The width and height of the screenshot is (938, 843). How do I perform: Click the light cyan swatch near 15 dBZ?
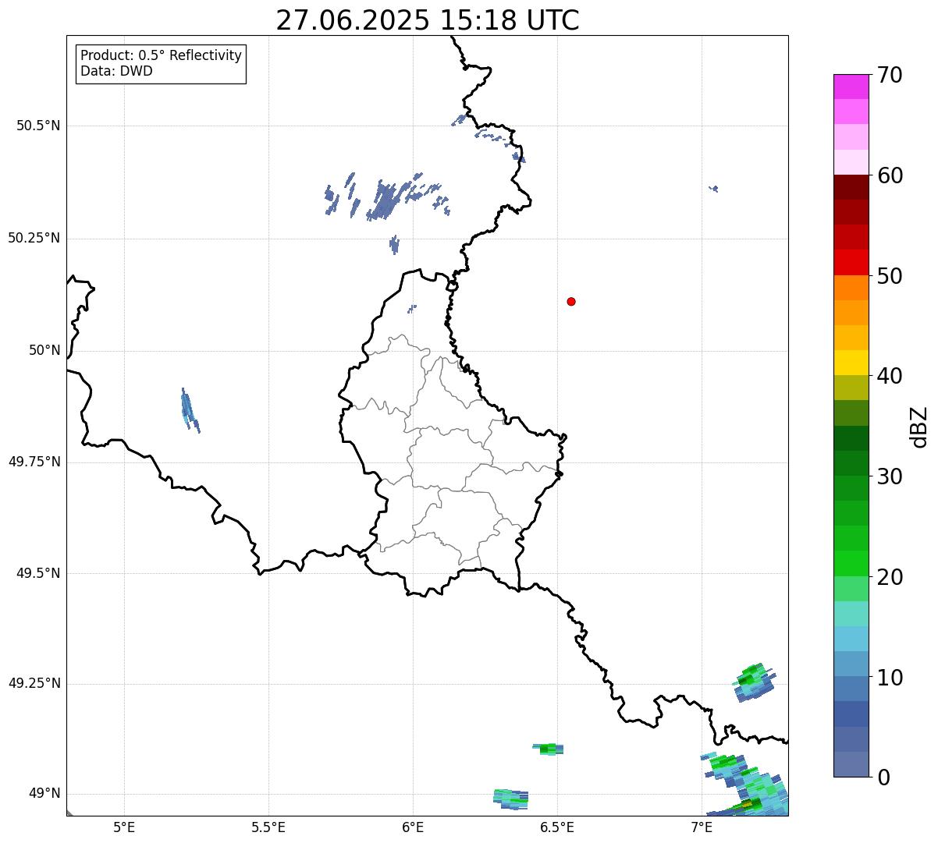(x=851, y=614)
